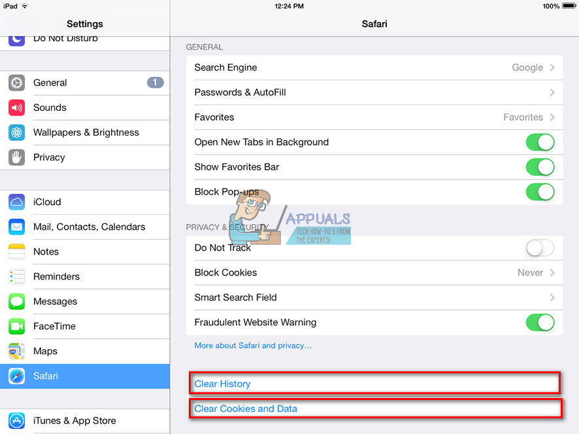Tap the Maps icon
579x434 pixels.
pos(16,351)
